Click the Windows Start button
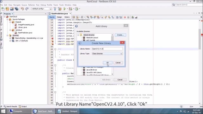 [3, 111]
